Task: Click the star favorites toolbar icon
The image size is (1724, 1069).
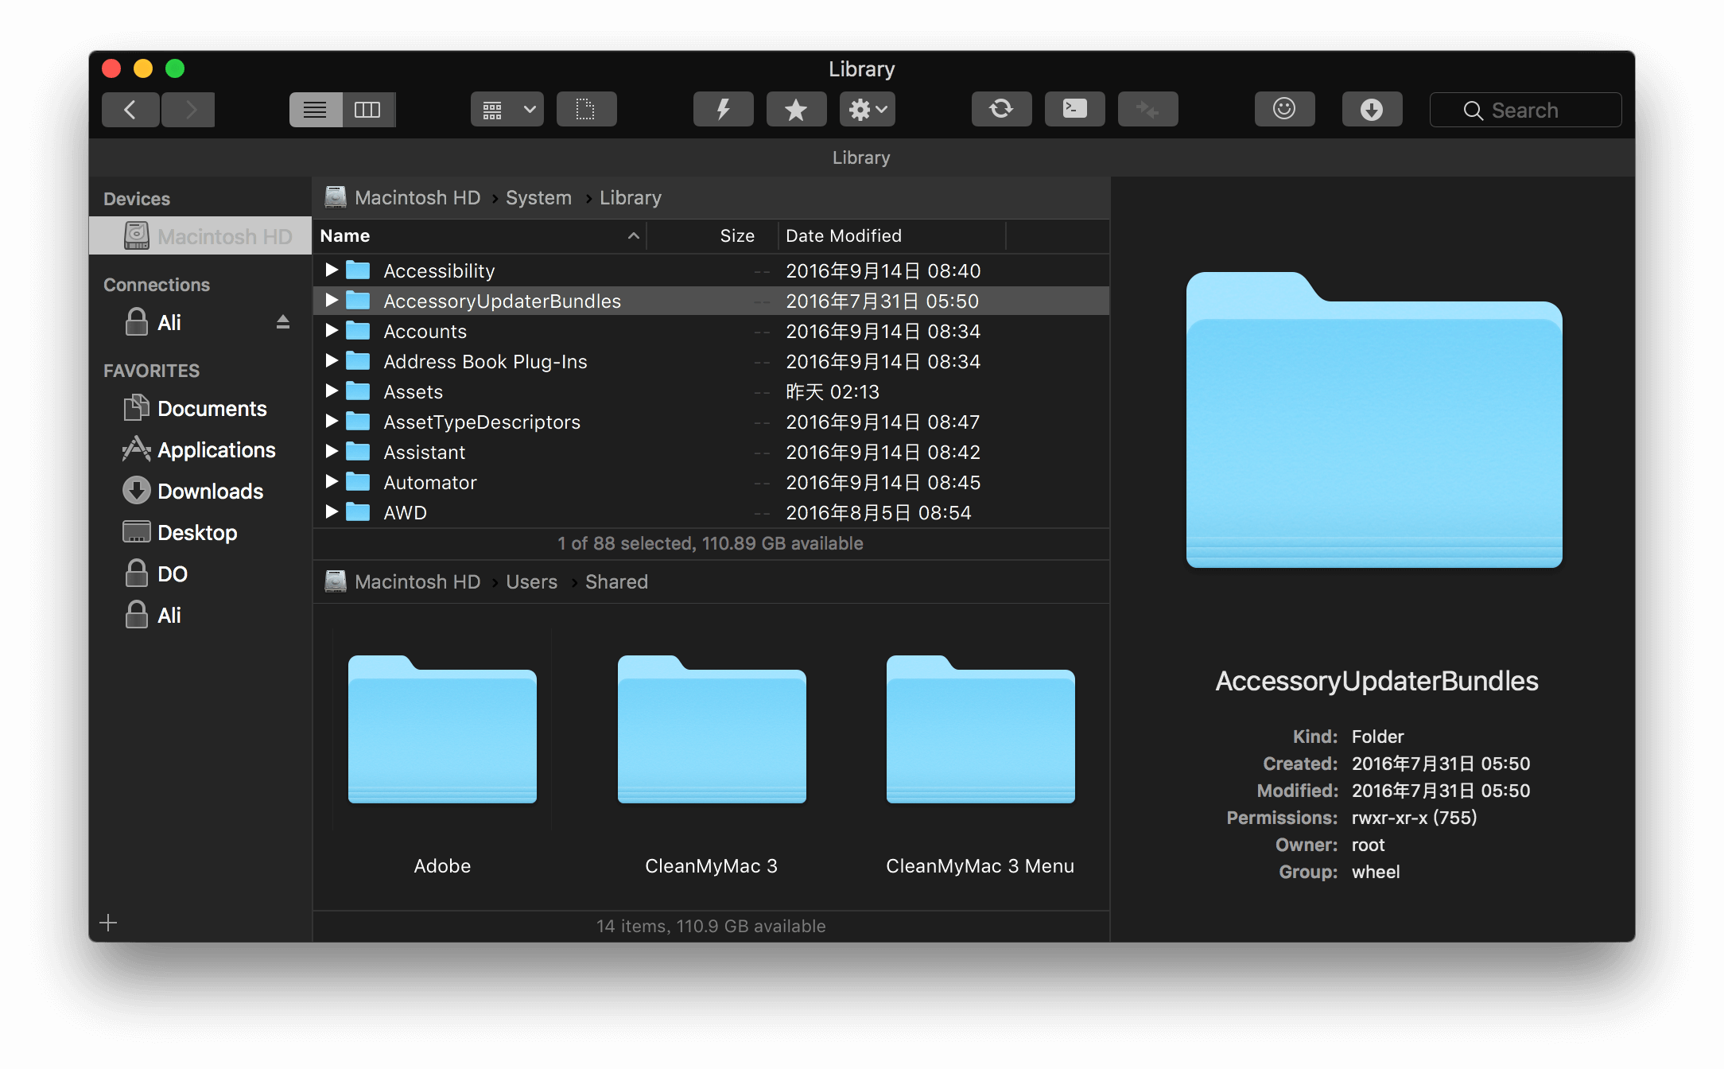Action: click(x=795, y=110)
